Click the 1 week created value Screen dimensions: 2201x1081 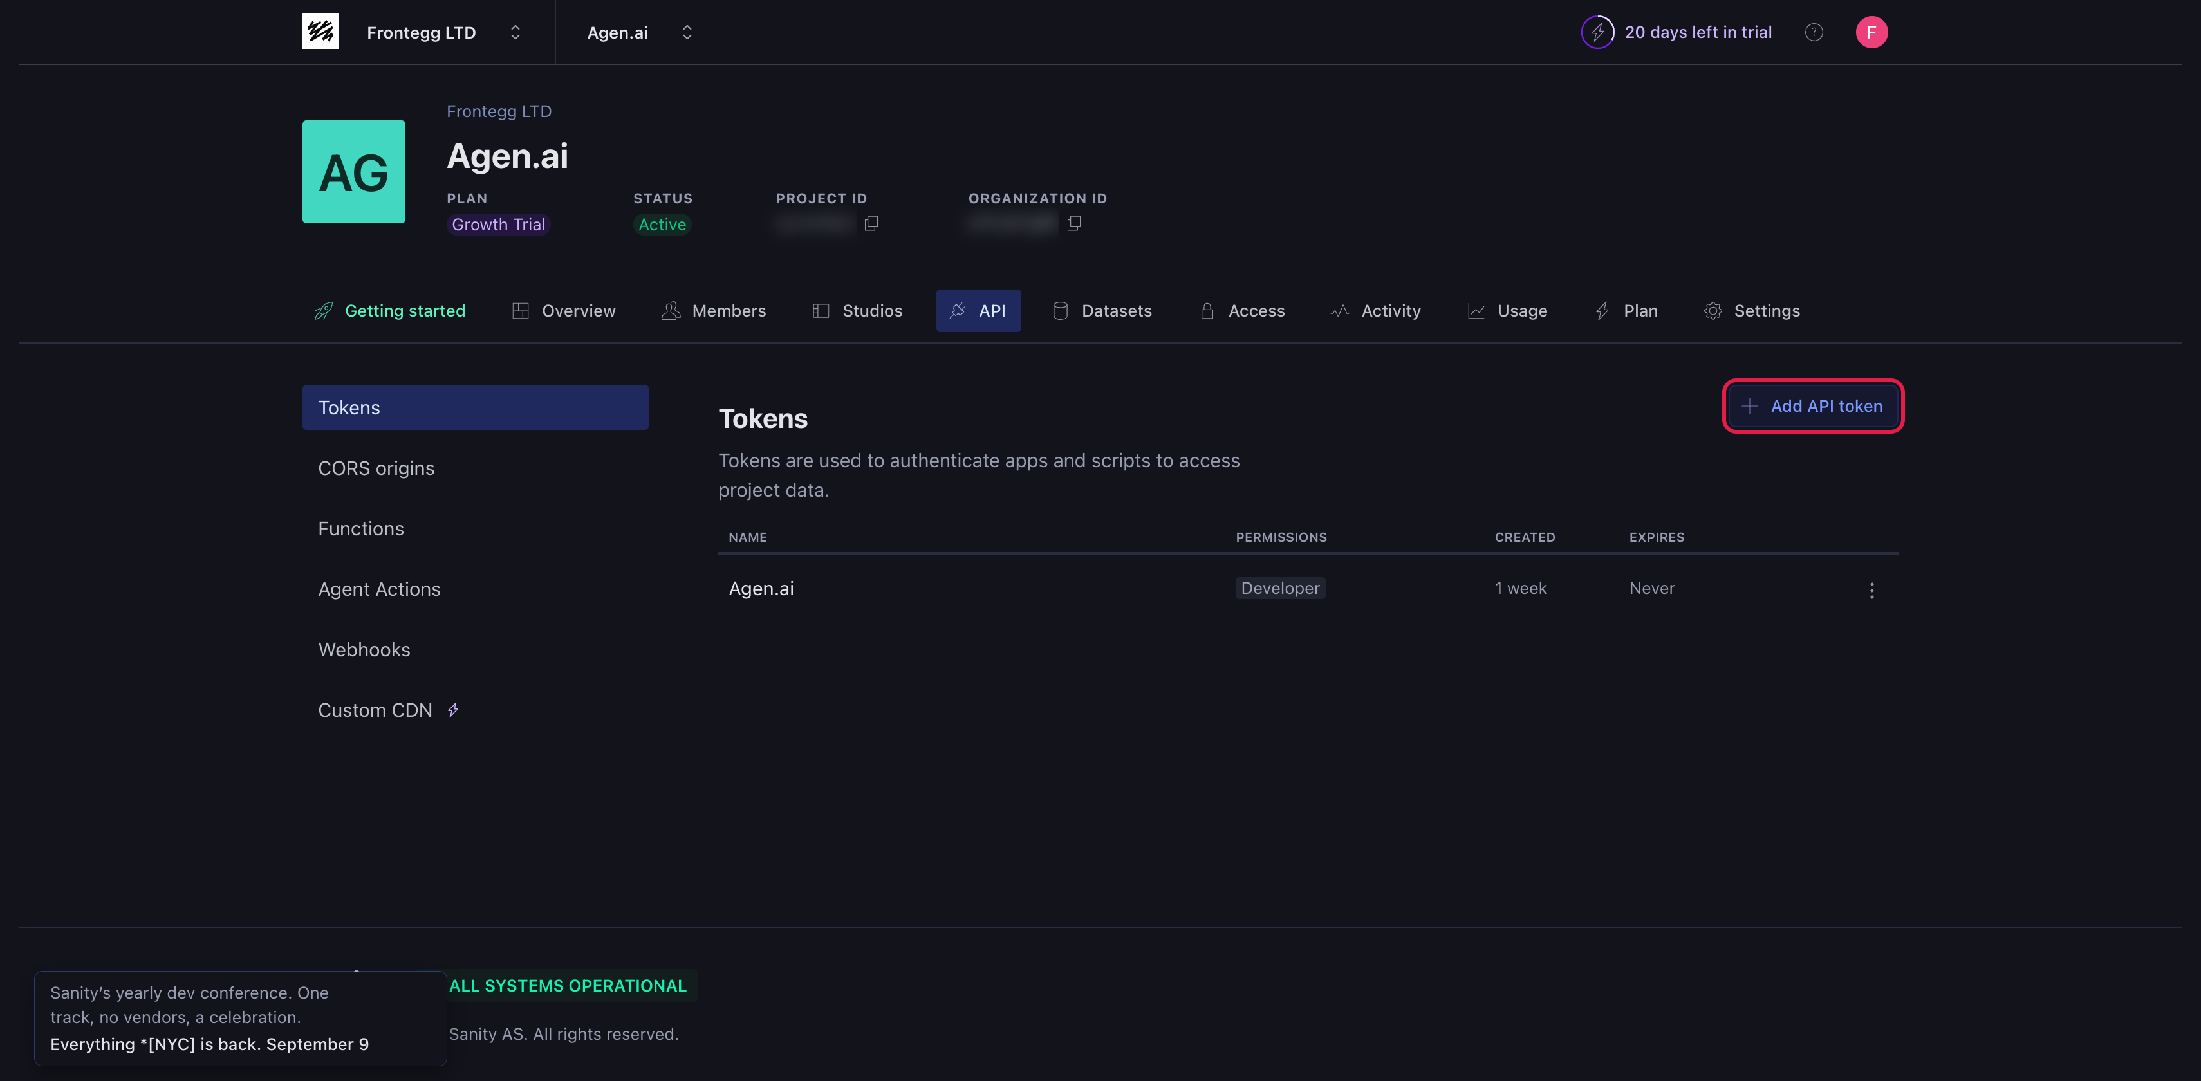click(x=1520, y=588)
